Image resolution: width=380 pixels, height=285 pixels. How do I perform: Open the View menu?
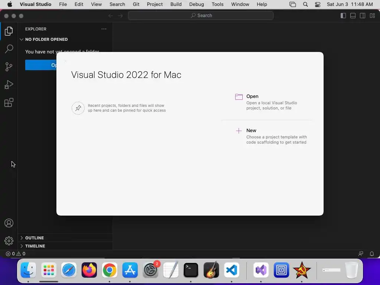point(96,4)
